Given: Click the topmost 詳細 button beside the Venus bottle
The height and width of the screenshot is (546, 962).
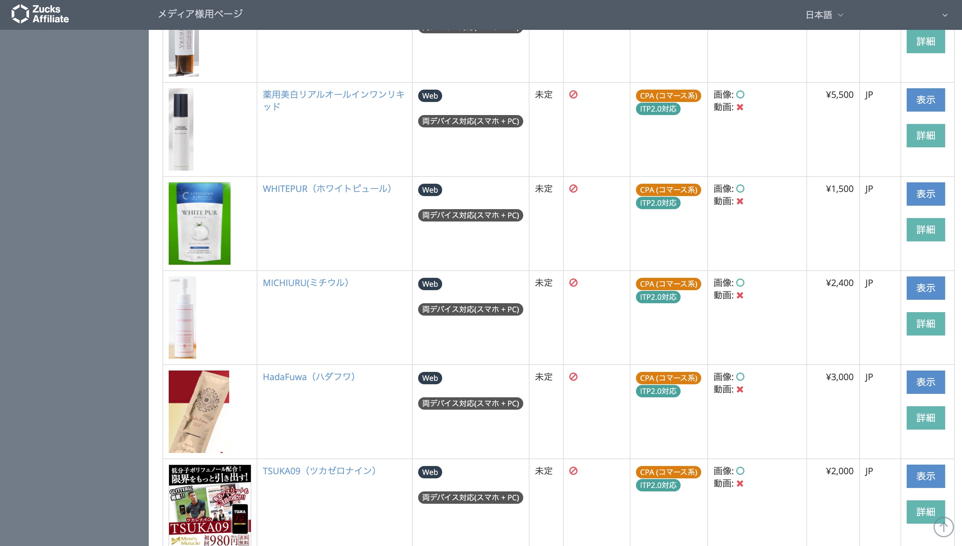Looking at the screenshot, I should click(926, 42).
